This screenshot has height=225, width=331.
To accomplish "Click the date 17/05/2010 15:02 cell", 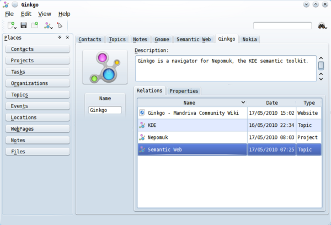I will coord(271,113).
